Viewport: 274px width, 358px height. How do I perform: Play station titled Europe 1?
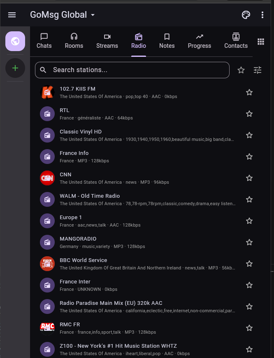tap(71, 218)
